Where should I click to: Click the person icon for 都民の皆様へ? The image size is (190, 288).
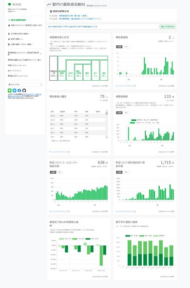pyautogui.click(x=9, y=39)
